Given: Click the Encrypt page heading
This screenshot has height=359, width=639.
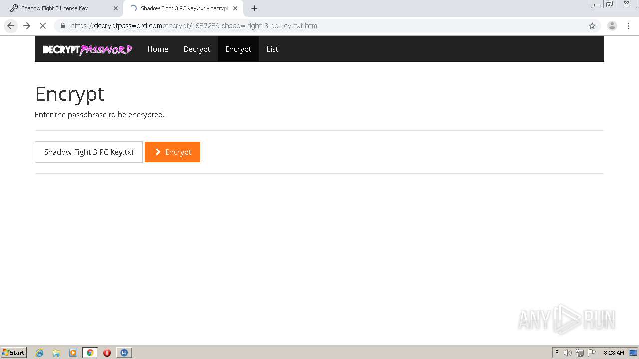Looking at the screenshot, I should point(70,94).
